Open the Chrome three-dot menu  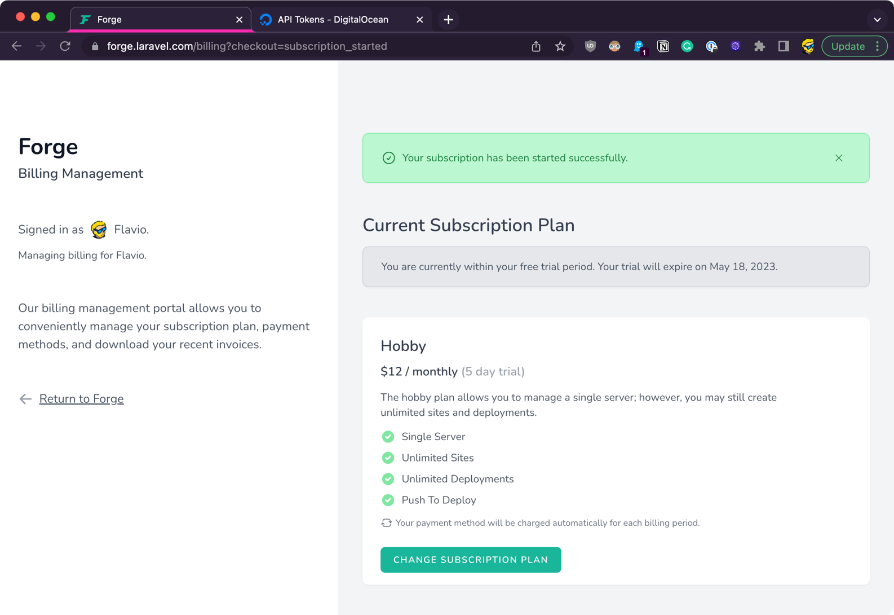click(878, 46)
